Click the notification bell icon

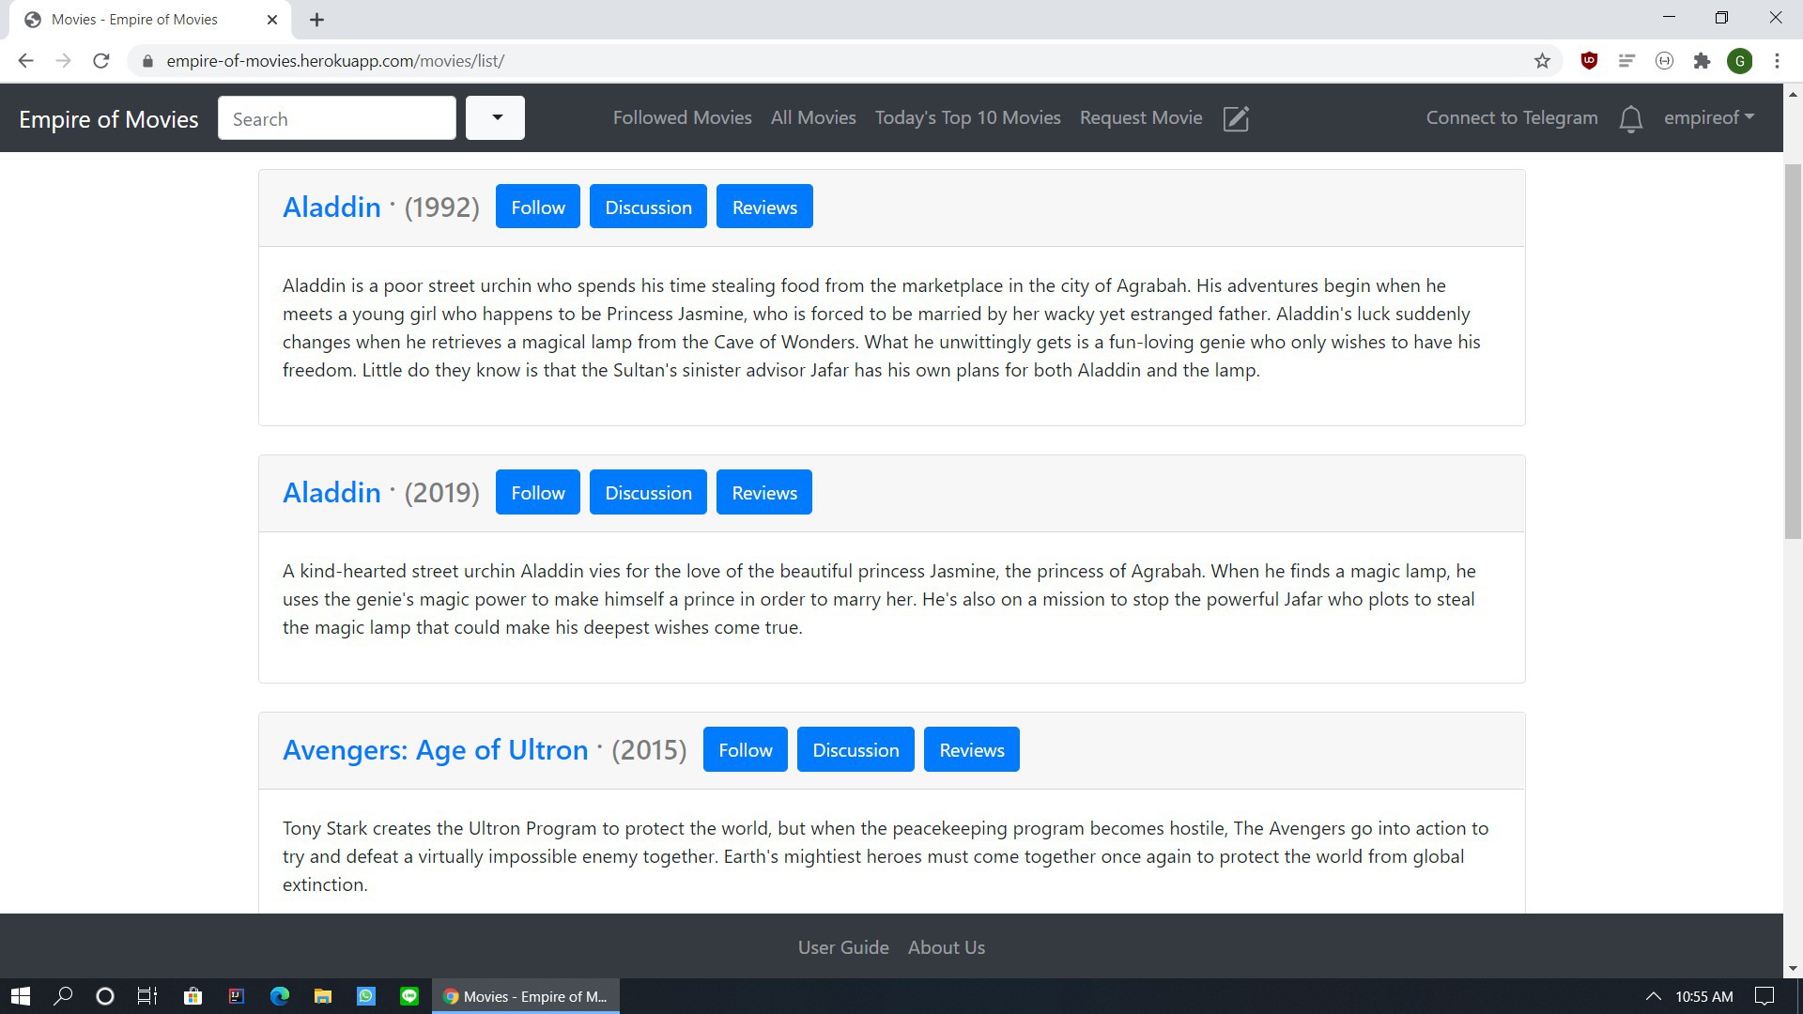coord(1630,119)
